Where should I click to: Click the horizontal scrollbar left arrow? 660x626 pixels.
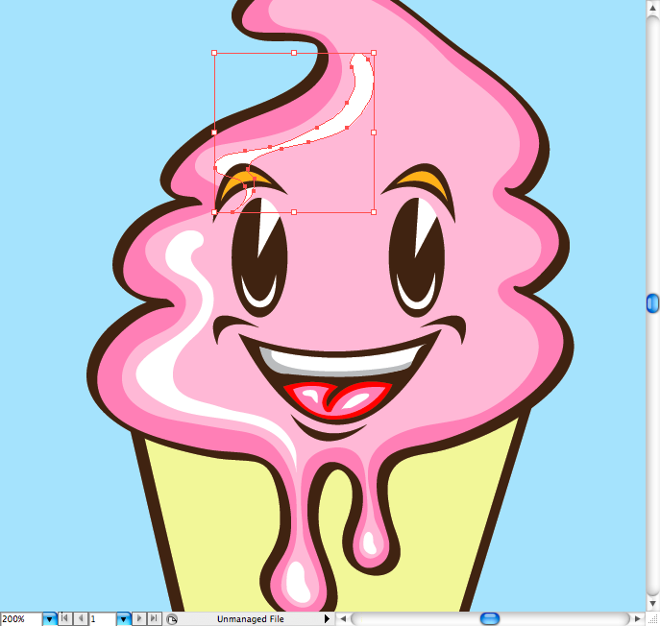(x=343, y=619)
